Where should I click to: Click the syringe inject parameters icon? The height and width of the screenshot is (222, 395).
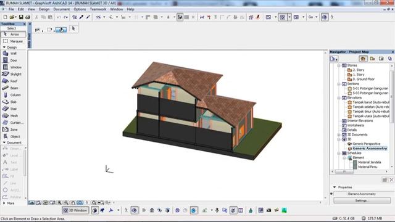88,17
